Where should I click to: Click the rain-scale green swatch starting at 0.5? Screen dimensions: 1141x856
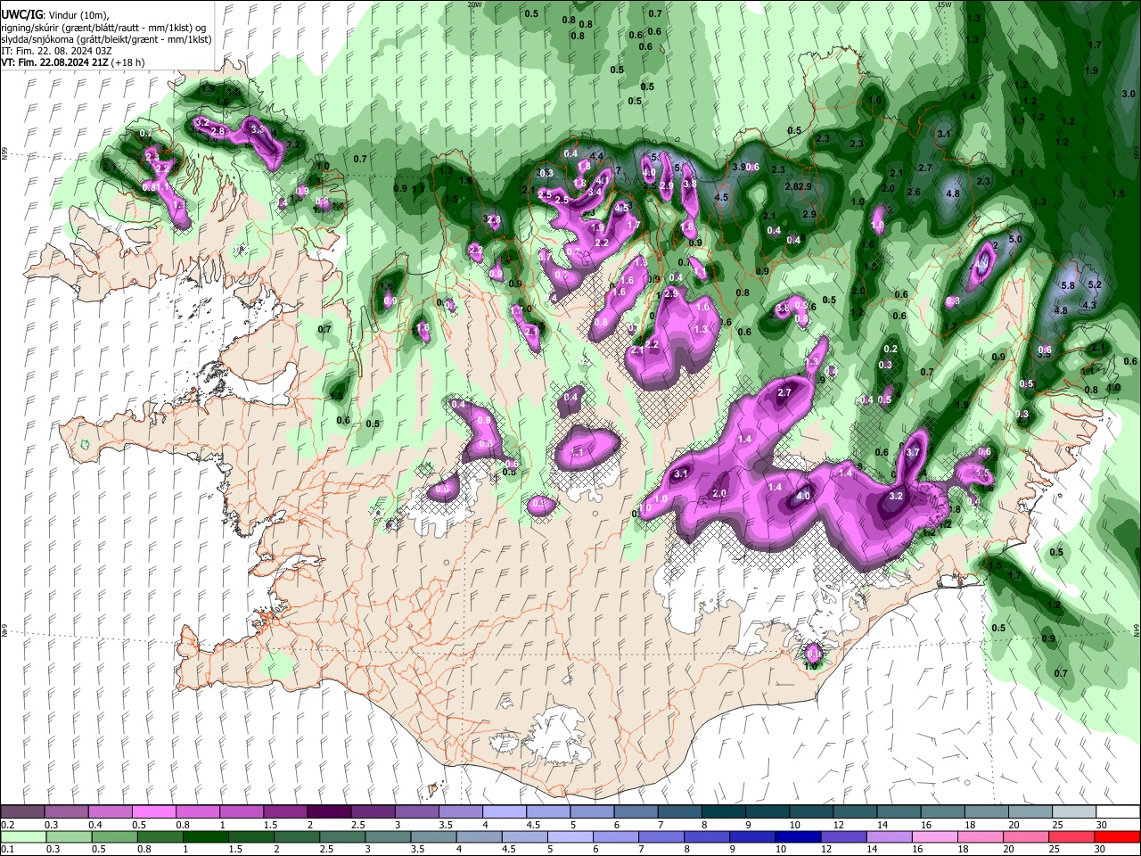tap(114, 836)
